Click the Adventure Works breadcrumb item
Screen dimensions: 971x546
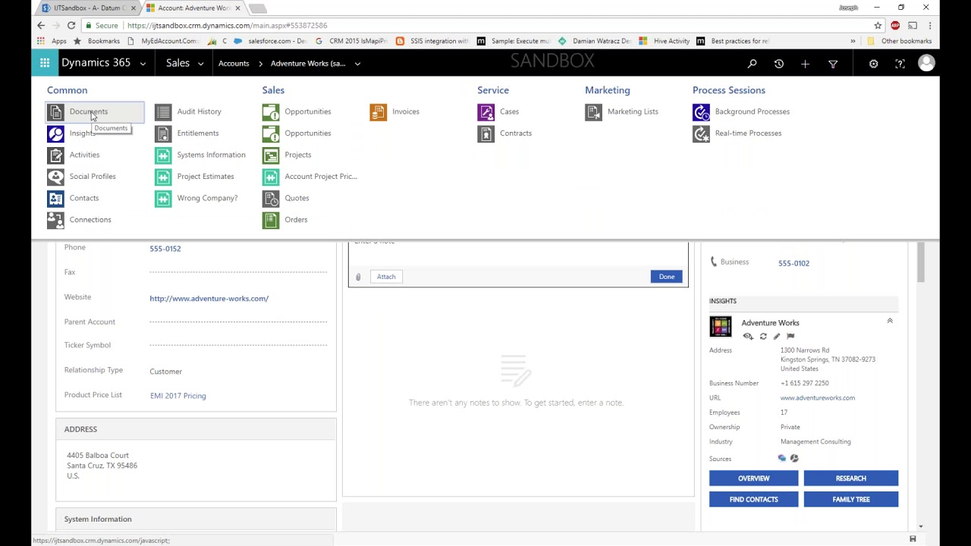(x=308, y=64)
